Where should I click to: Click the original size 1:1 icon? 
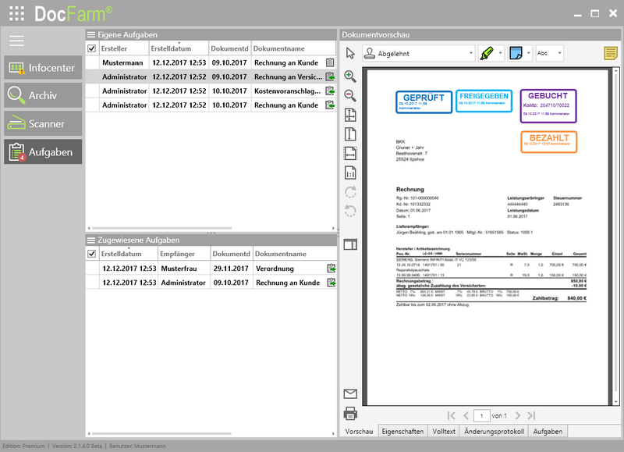(350, 172)
